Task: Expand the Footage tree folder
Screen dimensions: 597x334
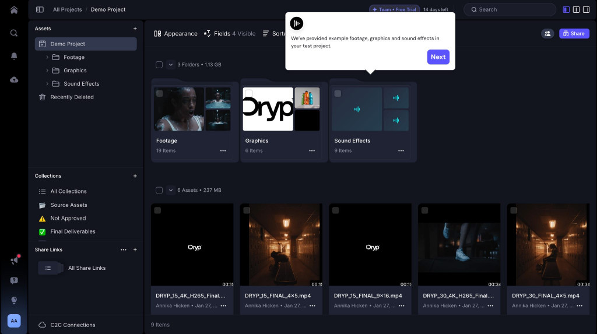Action: tap(47, 57)
